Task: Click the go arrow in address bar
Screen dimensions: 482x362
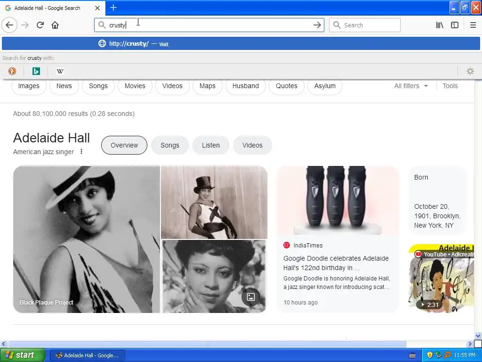Action: [x=317, y=25]
